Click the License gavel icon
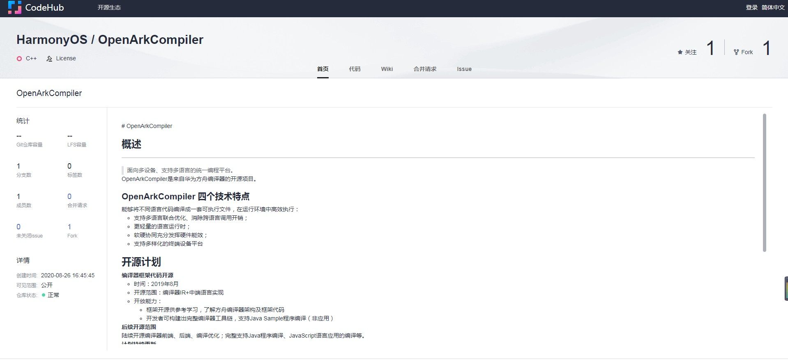This screenshot has width=788, height=361. (x=49, y=59)
